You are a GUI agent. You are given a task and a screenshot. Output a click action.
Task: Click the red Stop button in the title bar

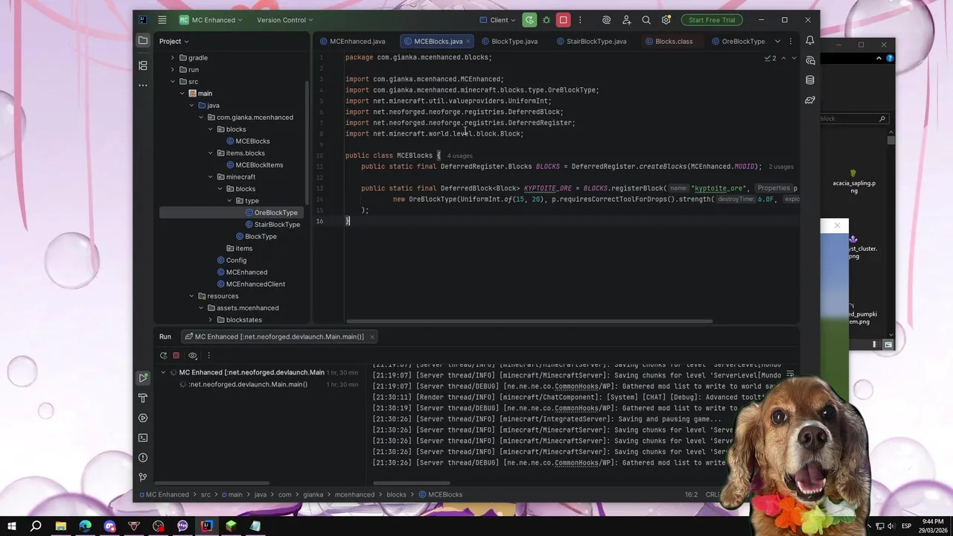click(563, 20)
